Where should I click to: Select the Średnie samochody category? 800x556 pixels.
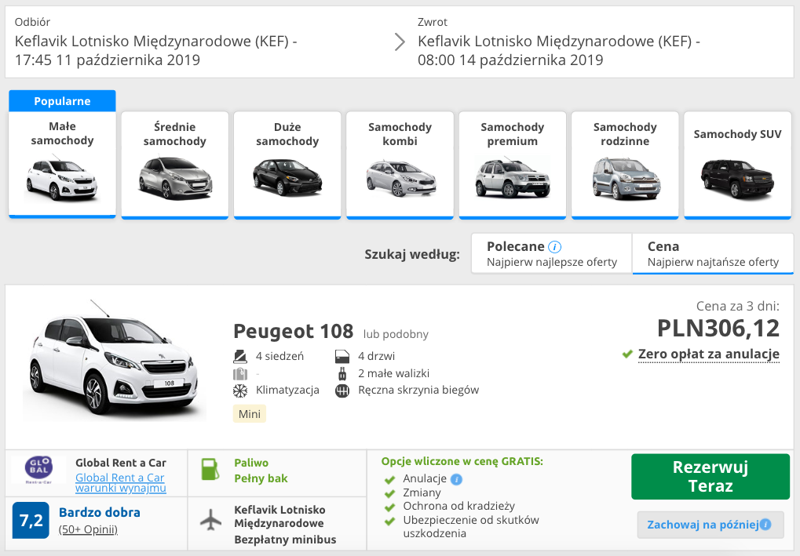click(174, 165)
